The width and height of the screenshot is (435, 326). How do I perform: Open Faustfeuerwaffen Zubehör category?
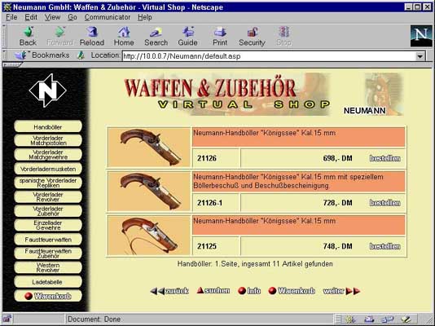coord(48,253)
